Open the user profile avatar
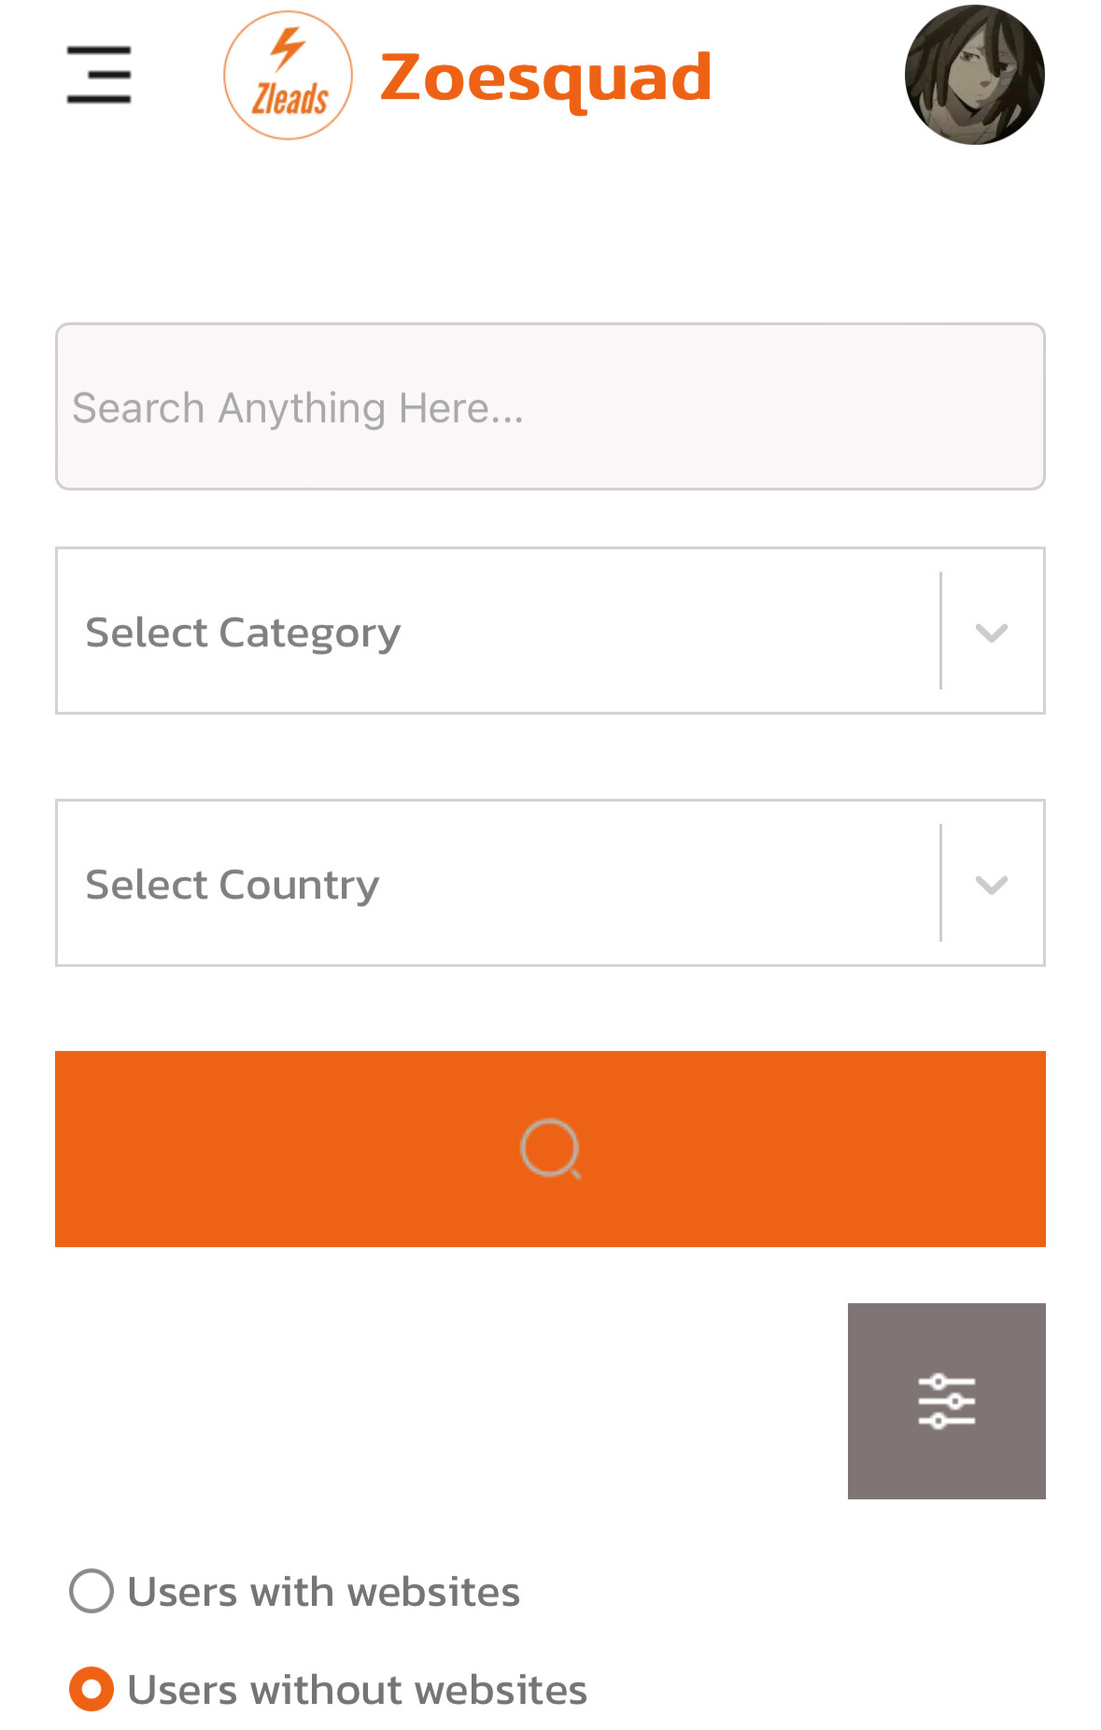The height and width of the screenshot is (1730, 1101). 974,75
